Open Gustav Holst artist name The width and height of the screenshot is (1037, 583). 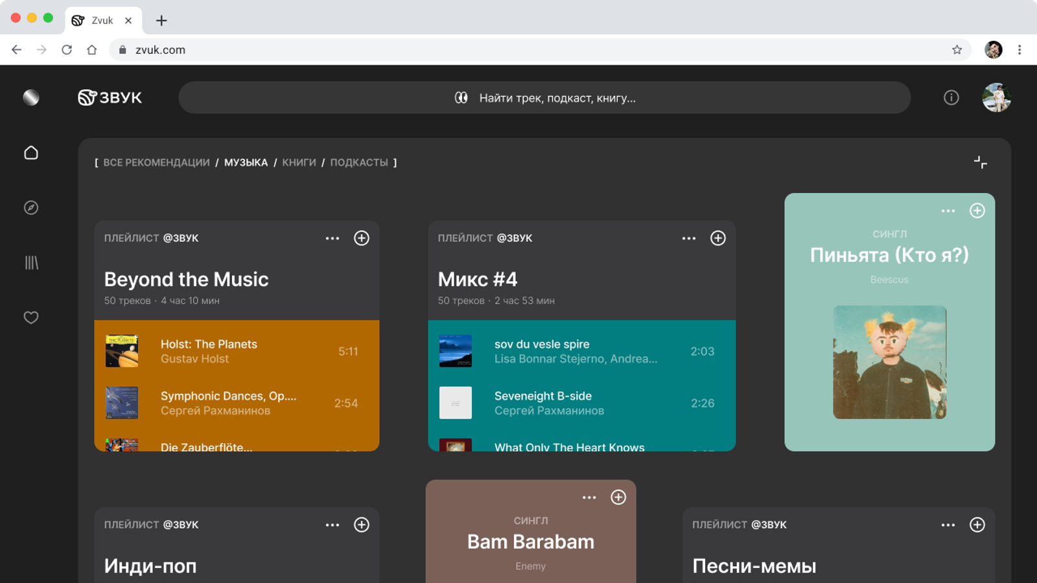pyautogui.click(x=194, y=359)
